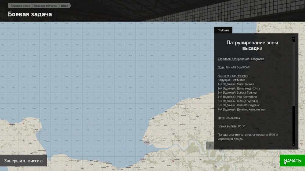This screenshot has height=171, width=305.
Task: Select 4-й Ведомый: Рой Кеттлвелл
Action: (x=237, y=97)
